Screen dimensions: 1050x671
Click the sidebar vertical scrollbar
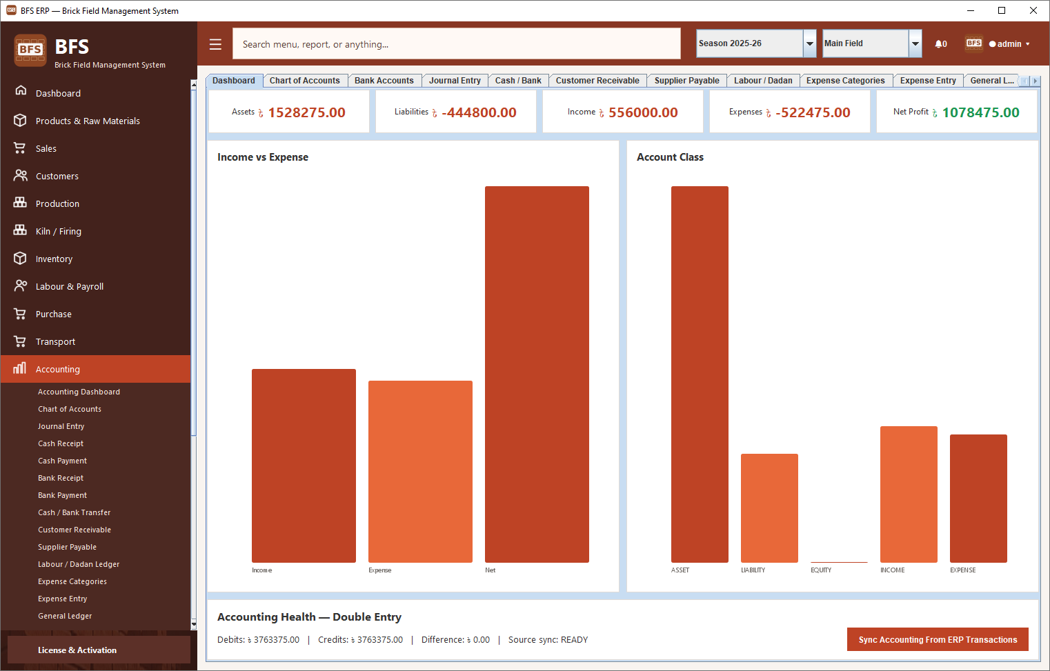194,354
